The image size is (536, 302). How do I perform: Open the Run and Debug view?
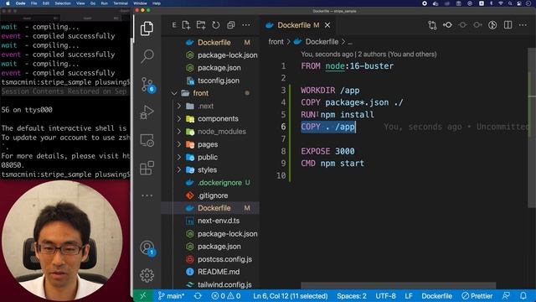[x=147, y=112]
